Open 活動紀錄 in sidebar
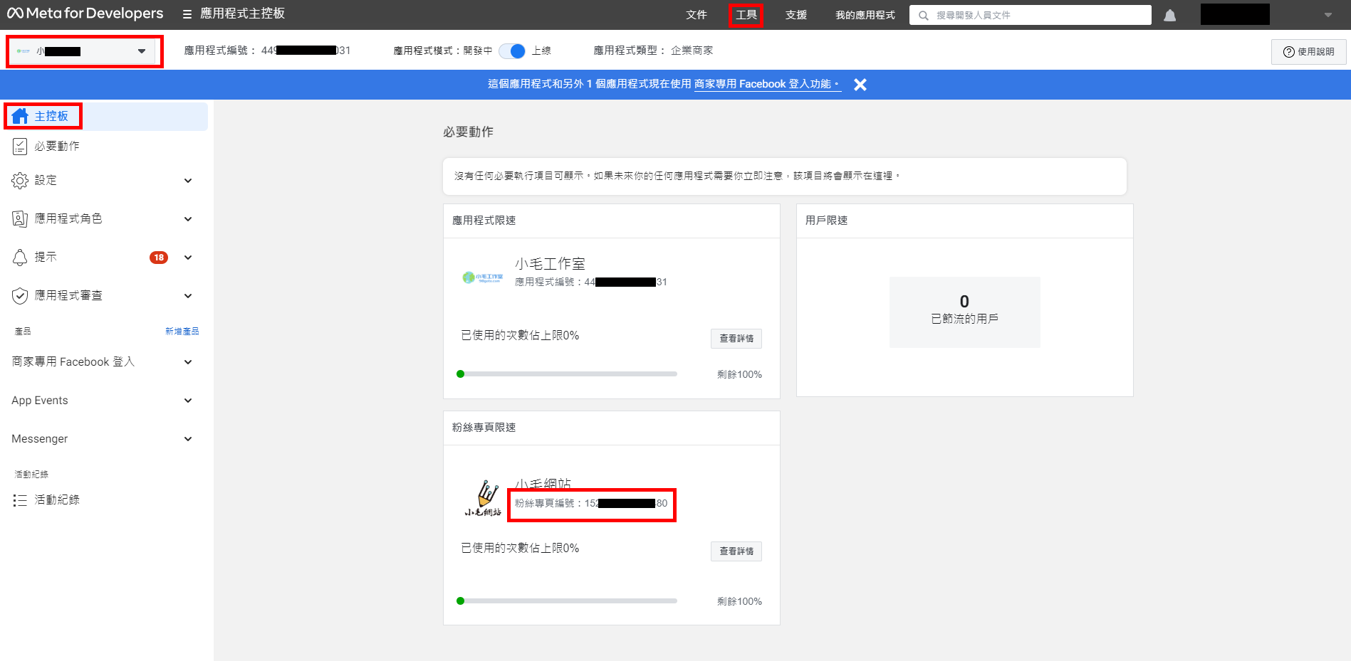Screen dimensions: 1351x661 coord(57,500)
